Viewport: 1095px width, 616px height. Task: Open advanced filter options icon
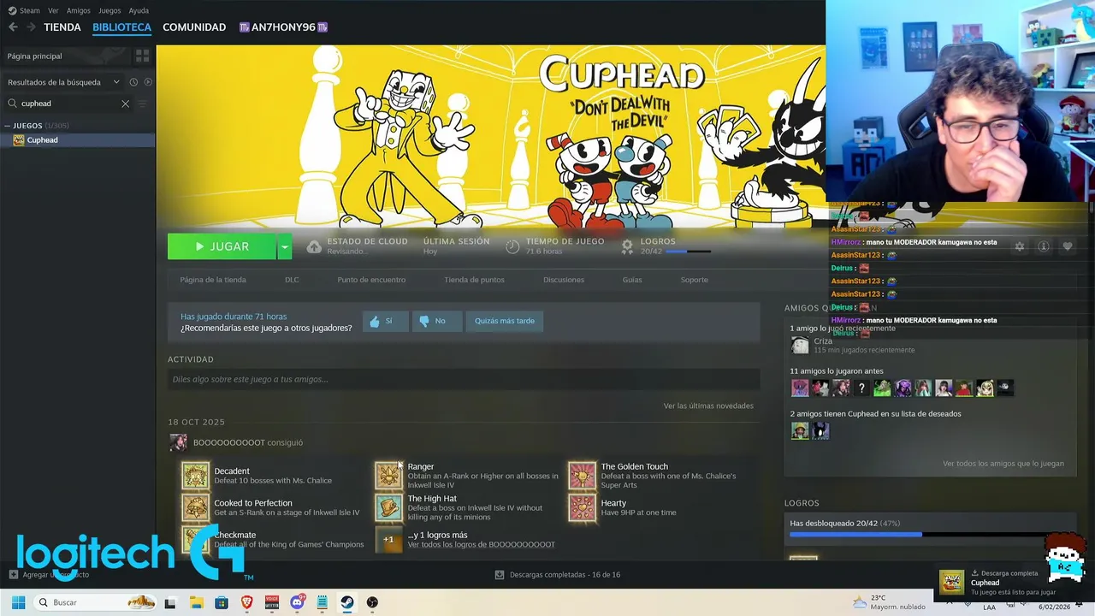143,104
